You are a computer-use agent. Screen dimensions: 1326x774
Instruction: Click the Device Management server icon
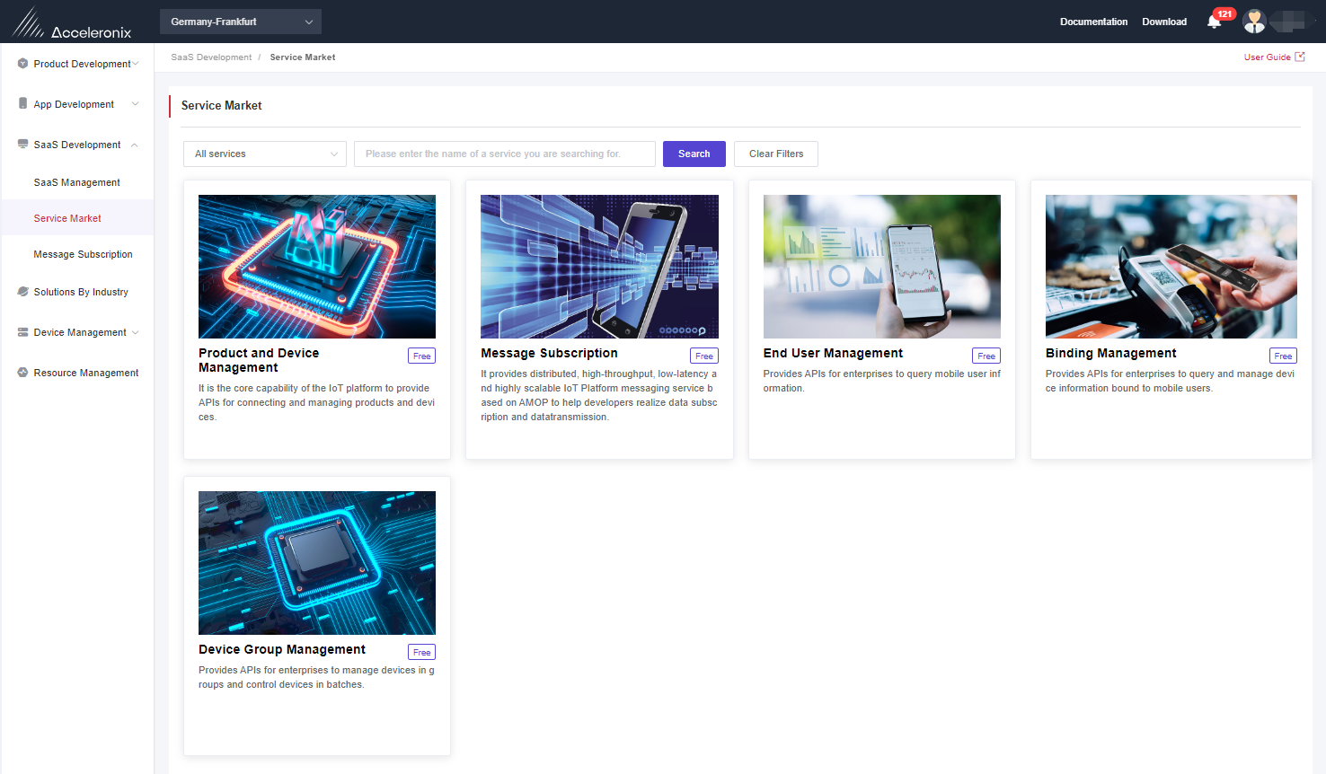pyautogui.click(x=23, y=332)
